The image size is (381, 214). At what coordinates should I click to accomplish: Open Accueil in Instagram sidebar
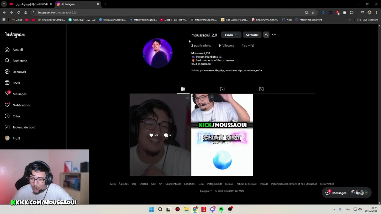[x=14, y=50]
